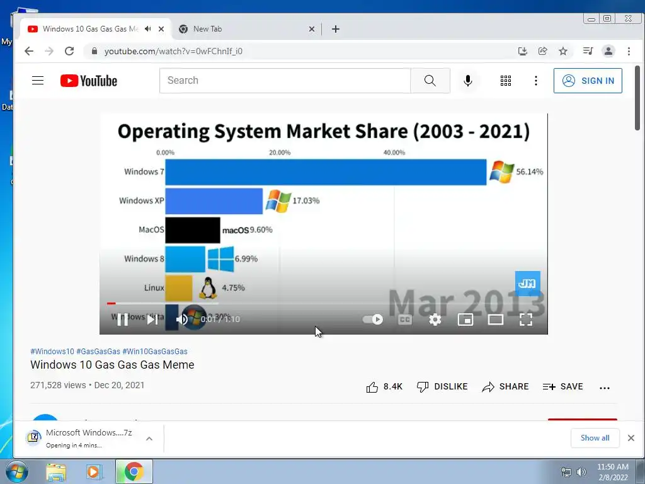The image size is (645, 484).
Task: Open the YouTube hamburger guide menu
Action: [38, 80]
